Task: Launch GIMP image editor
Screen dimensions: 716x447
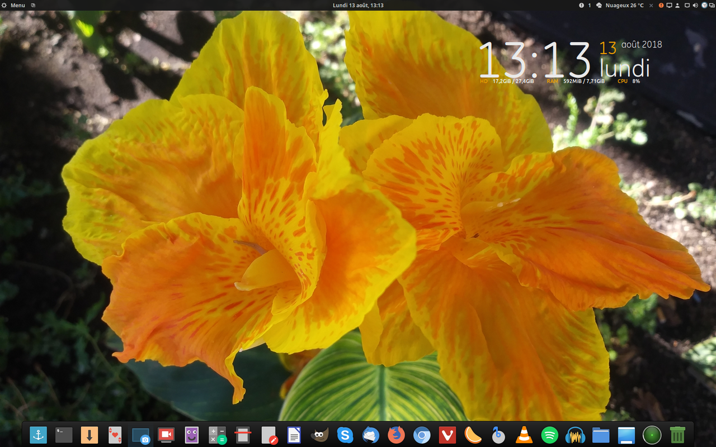Action: [319, 435]
